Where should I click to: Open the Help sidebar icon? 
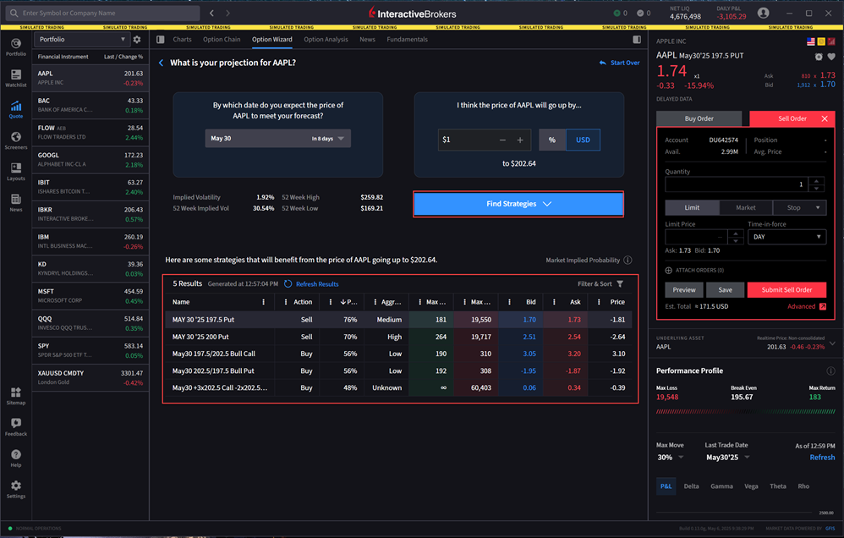15,458
